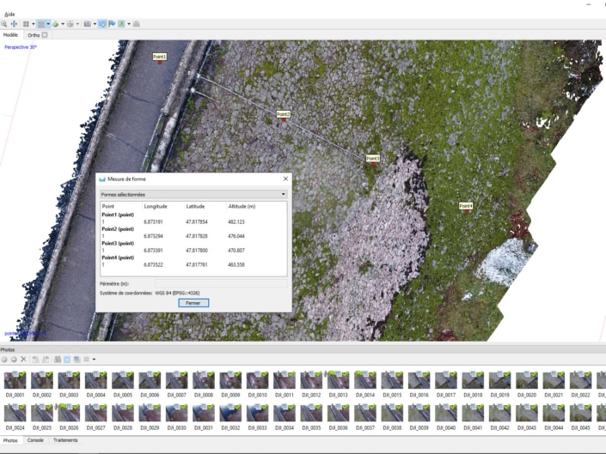Switch to the Console tab

point(35,439)
